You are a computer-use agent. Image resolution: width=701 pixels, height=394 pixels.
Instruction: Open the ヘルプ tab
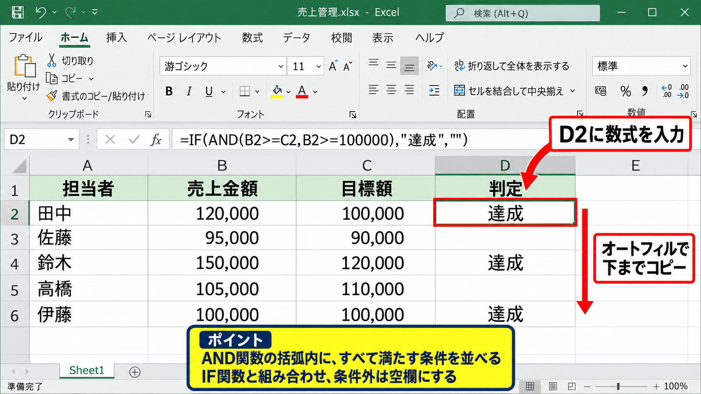coord(429,38)
